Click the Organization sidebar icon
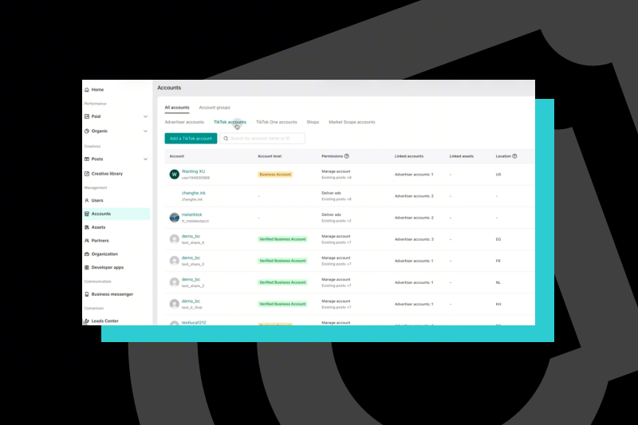Screen dimensions: 638x425 (87, 254)
